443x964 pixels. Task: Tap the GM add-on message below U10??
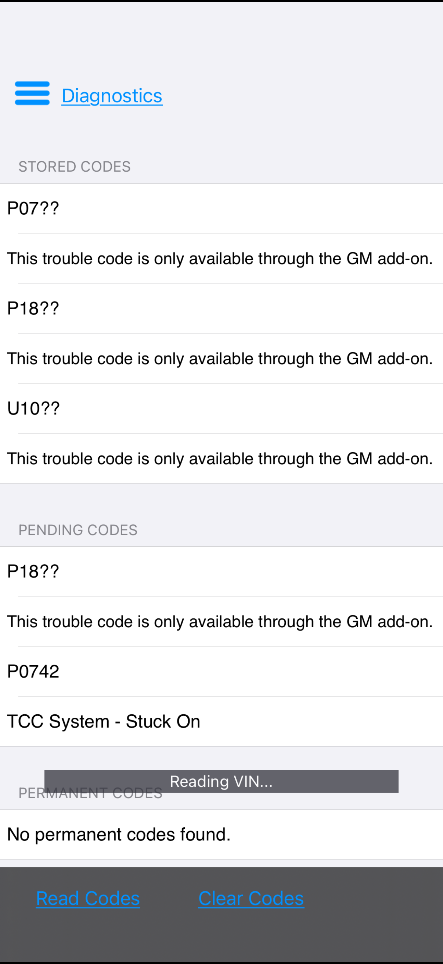(221, 458)
